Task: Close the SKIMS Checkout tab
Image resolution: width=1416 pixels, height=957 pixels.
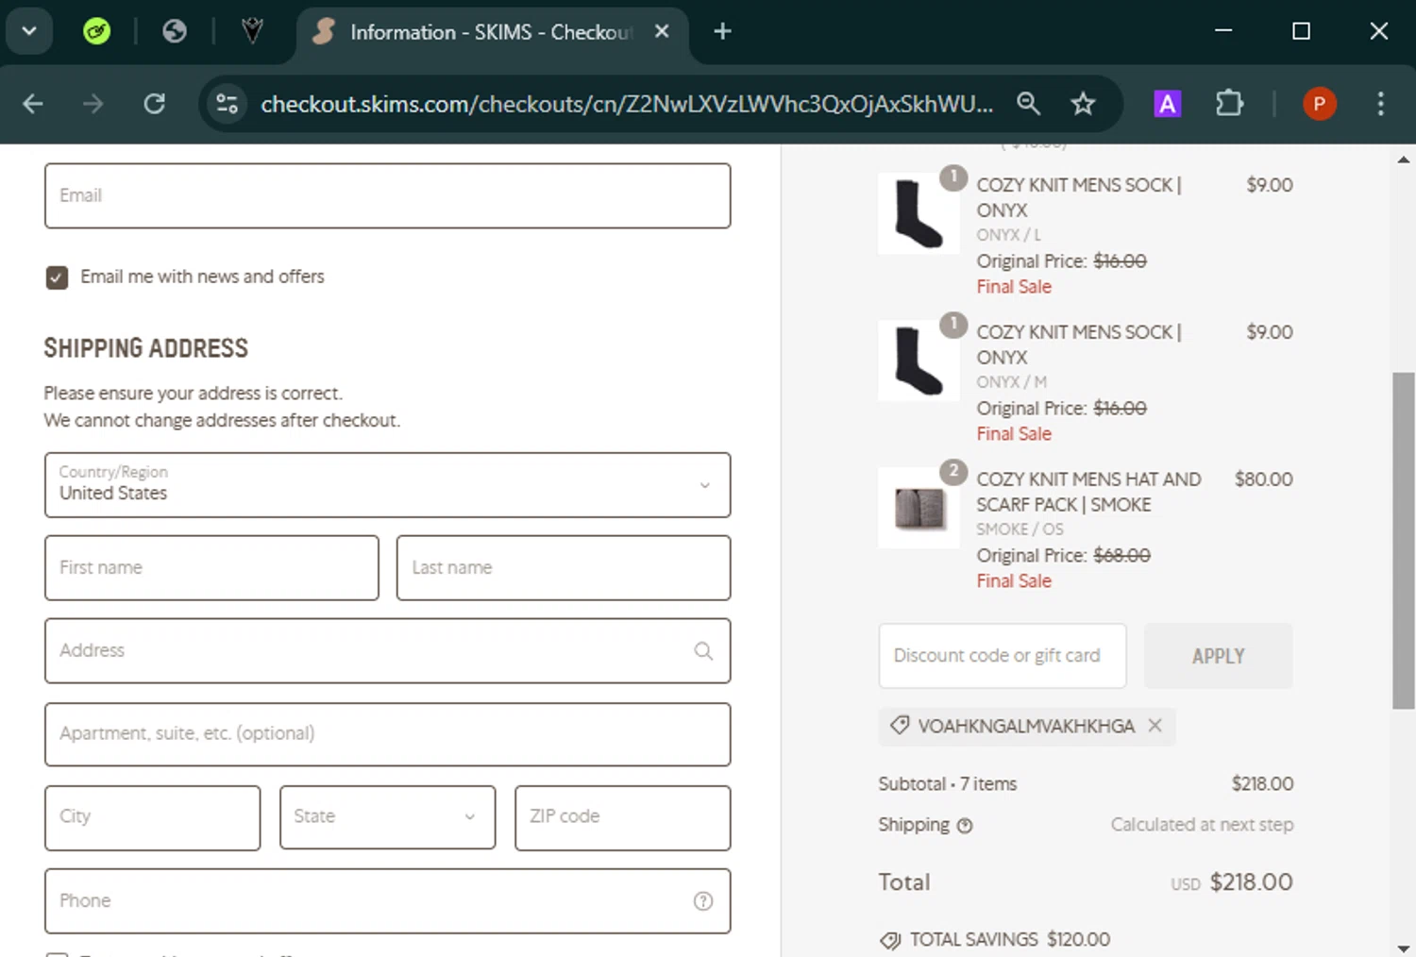Action: point(662,31)
